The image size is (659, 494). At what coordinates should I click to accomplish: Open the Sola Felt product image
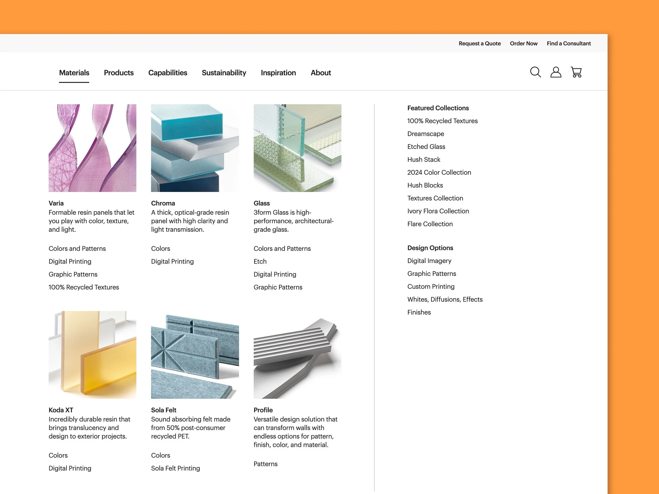(195, 355)
